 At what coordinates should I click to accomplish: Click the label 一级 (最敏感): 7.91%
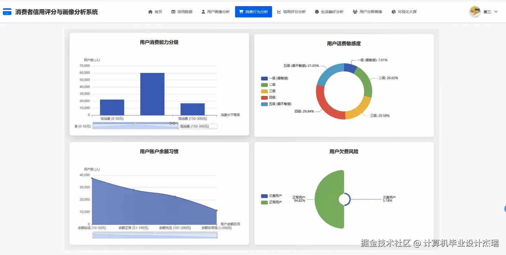click(372, 60)
